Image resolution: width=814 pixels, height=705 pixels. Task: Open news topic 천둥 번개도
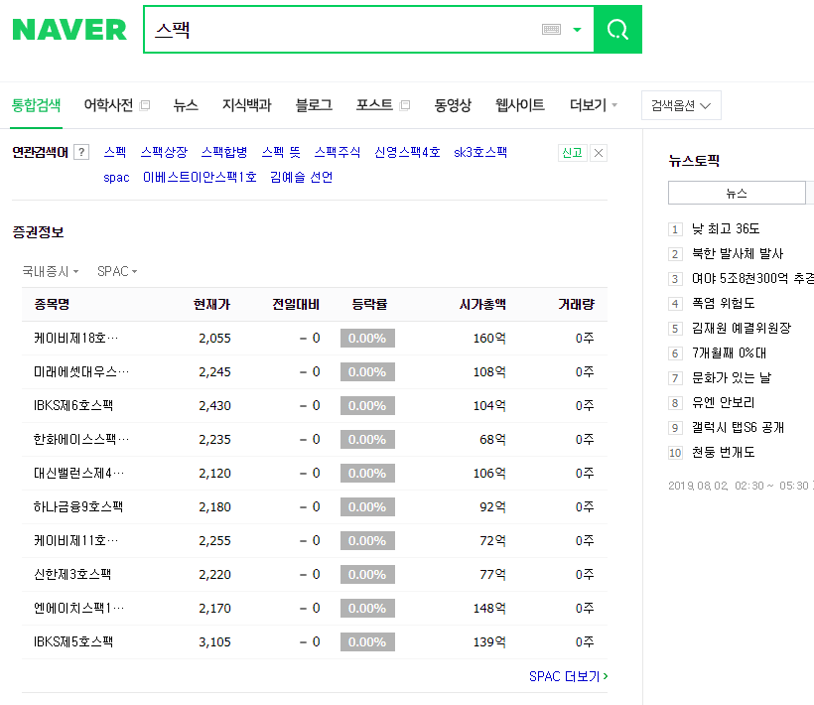724,453
